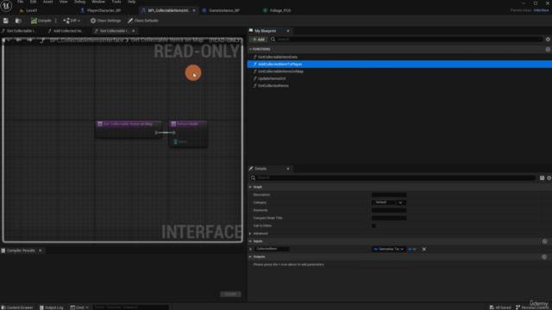Close the active Get Collectable Items graph tab
552x310 pixels.
(x=134, y=31)
